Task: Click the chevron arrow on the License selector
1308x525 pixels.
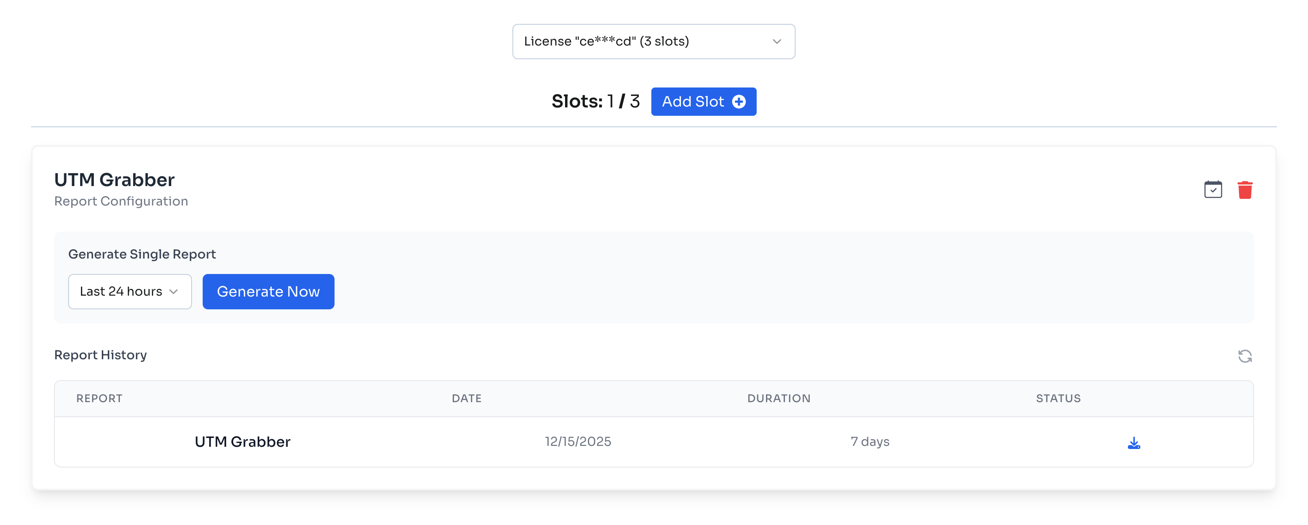Action: pyautogui.click(x=777, y=42)
